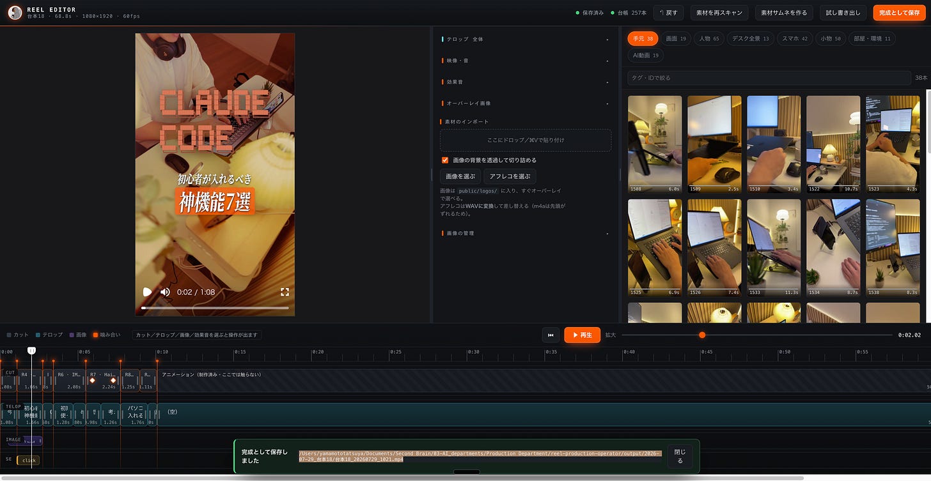Toggle the 画像 legend filter
The height and width of the screenshot is (481, 931).
point(78,335)
